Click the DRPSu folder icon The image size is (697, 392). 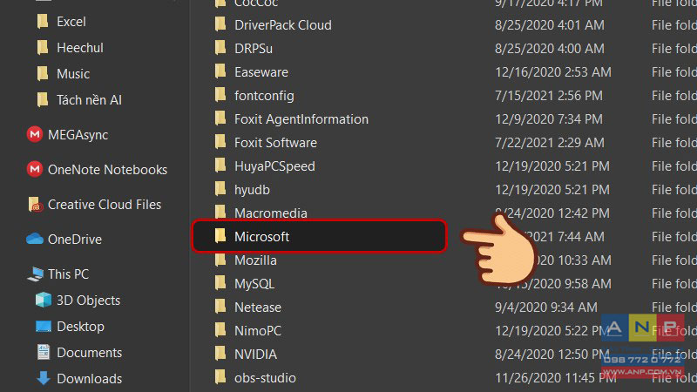pos(220,48)
